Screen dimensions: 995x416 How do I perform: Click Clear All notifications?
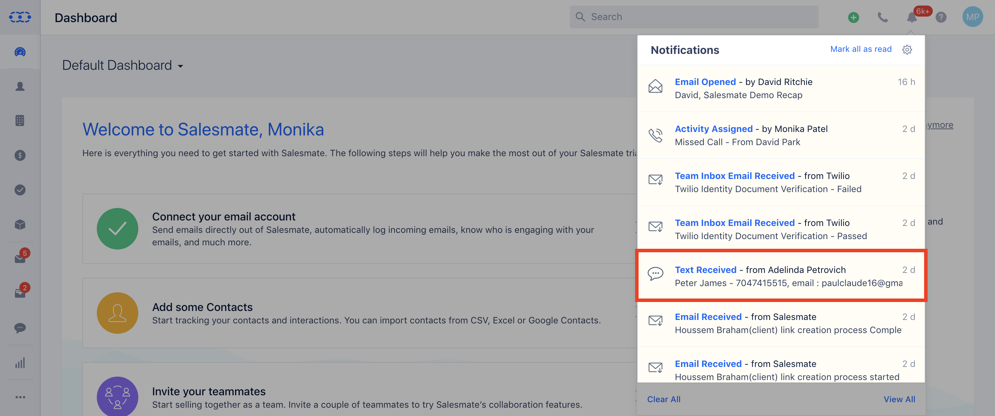pos(663,399)
